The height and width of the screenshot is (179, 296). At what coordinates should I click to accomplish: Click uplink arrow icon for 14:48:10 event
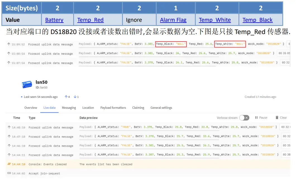coord(9,127)
